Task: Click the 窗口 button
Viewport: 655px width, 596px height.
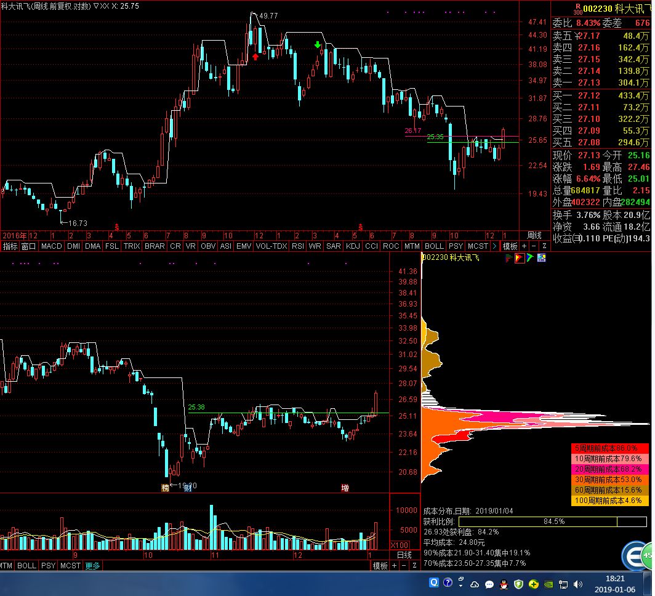Action: click(x=28, y=246)
